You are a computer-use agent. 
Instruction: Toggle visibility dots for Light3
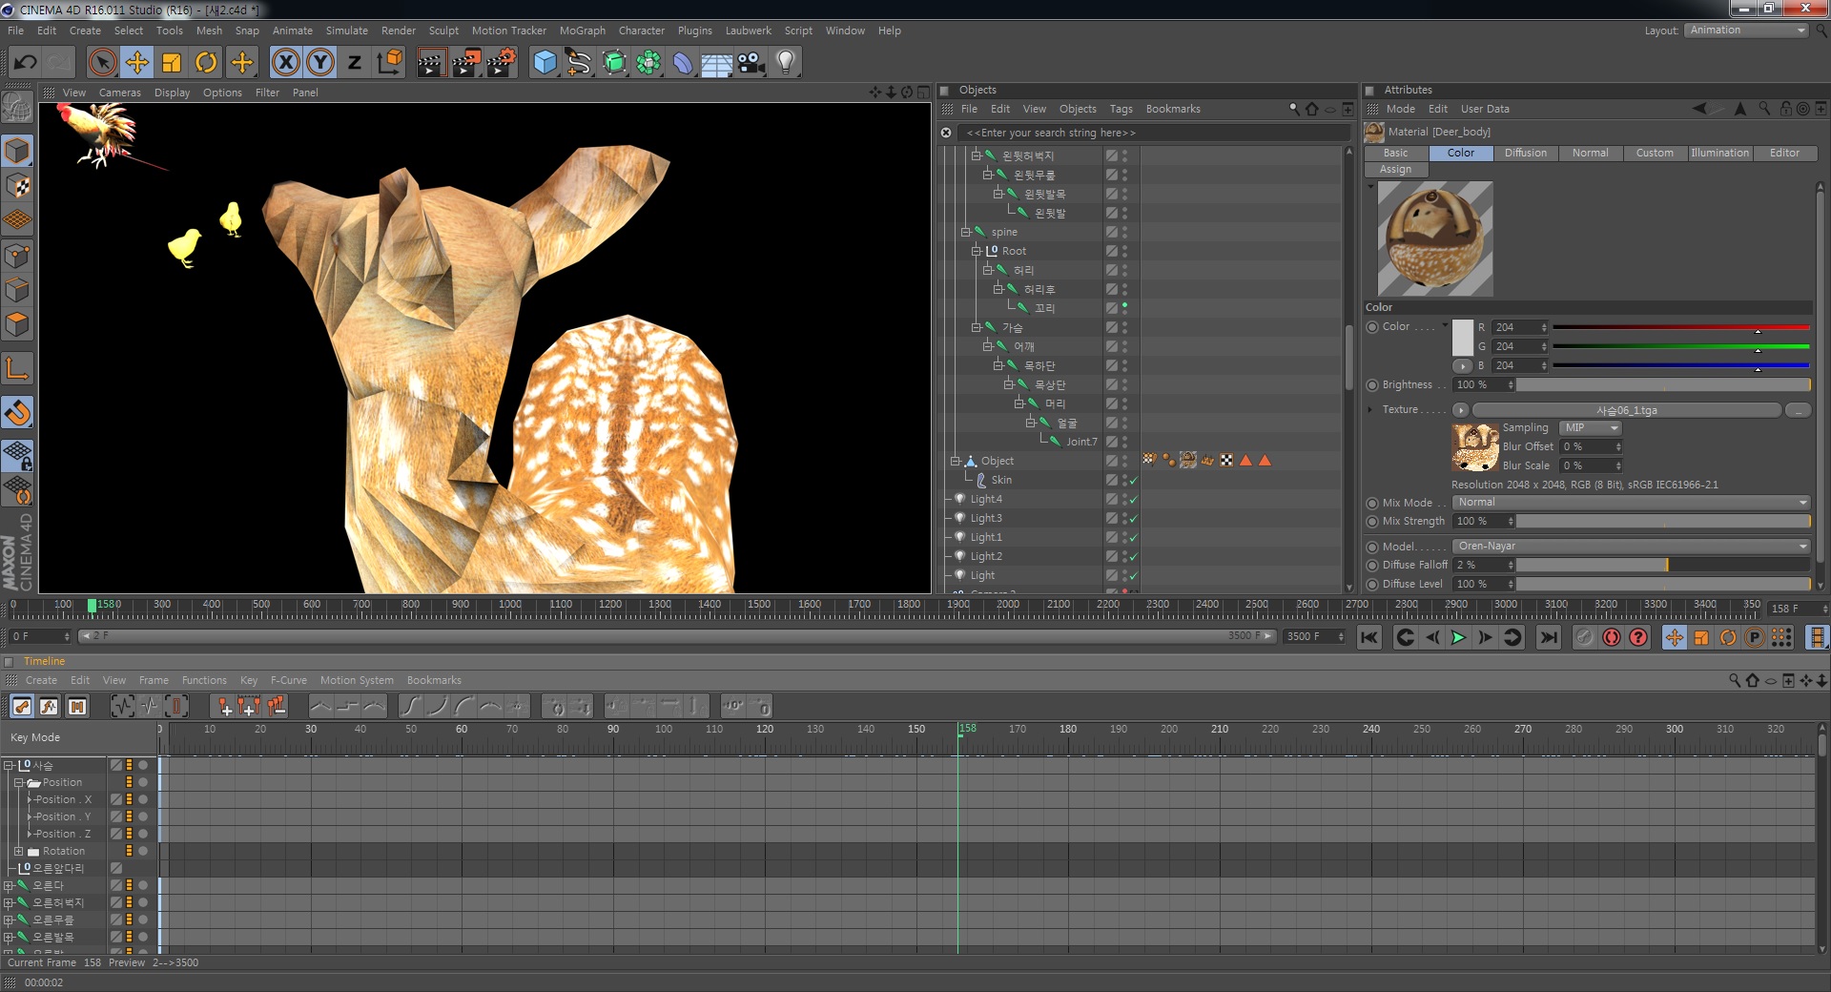pyautogui.click(x=1124, y=519)
